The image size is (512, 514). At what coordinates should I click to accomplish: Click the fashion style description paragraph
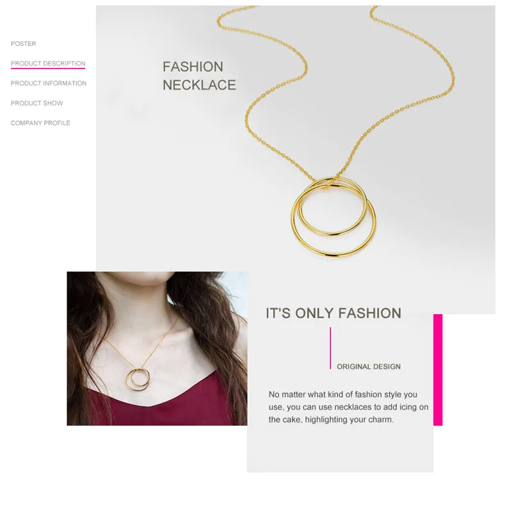348,407
